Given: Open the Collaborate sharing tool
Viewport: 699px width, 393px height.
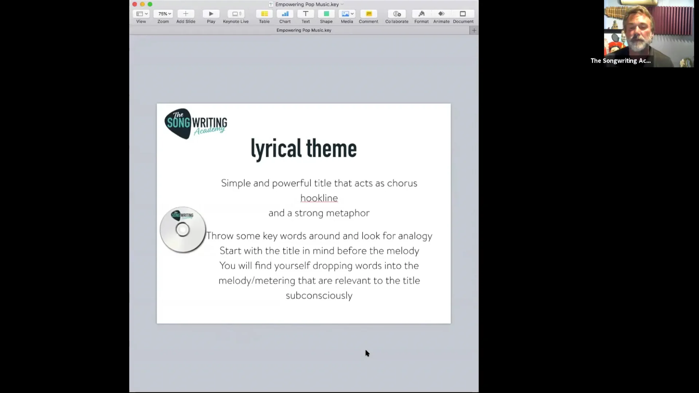Looking at the screenshot, I should (x=397, y=14).
